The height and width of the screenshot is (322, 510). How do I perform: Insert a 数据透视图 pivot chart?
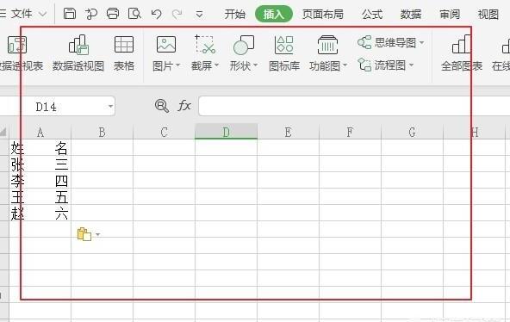click(x=78, y=53)
